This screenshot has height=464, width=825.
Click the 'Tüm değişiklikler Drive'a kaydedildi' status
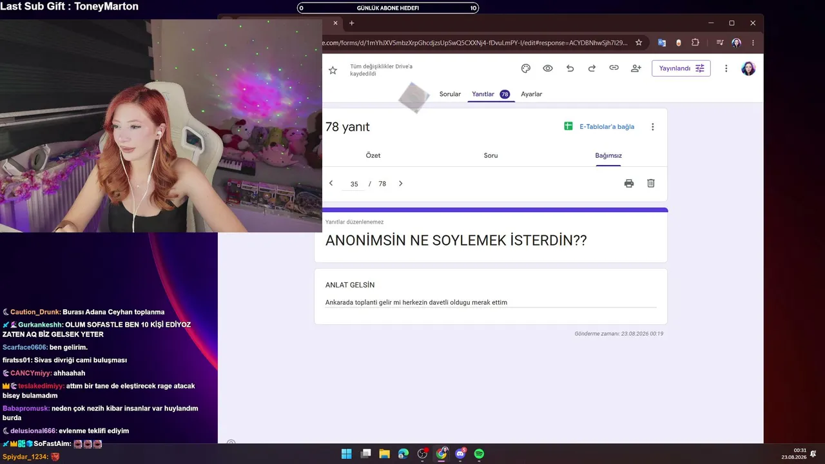tap(381, 70)
